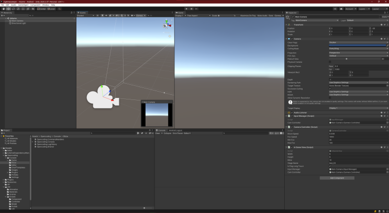Open the Shaded draw mode dropdown
The width and height of the screenshot is (389, 213).
coord(85,15)
